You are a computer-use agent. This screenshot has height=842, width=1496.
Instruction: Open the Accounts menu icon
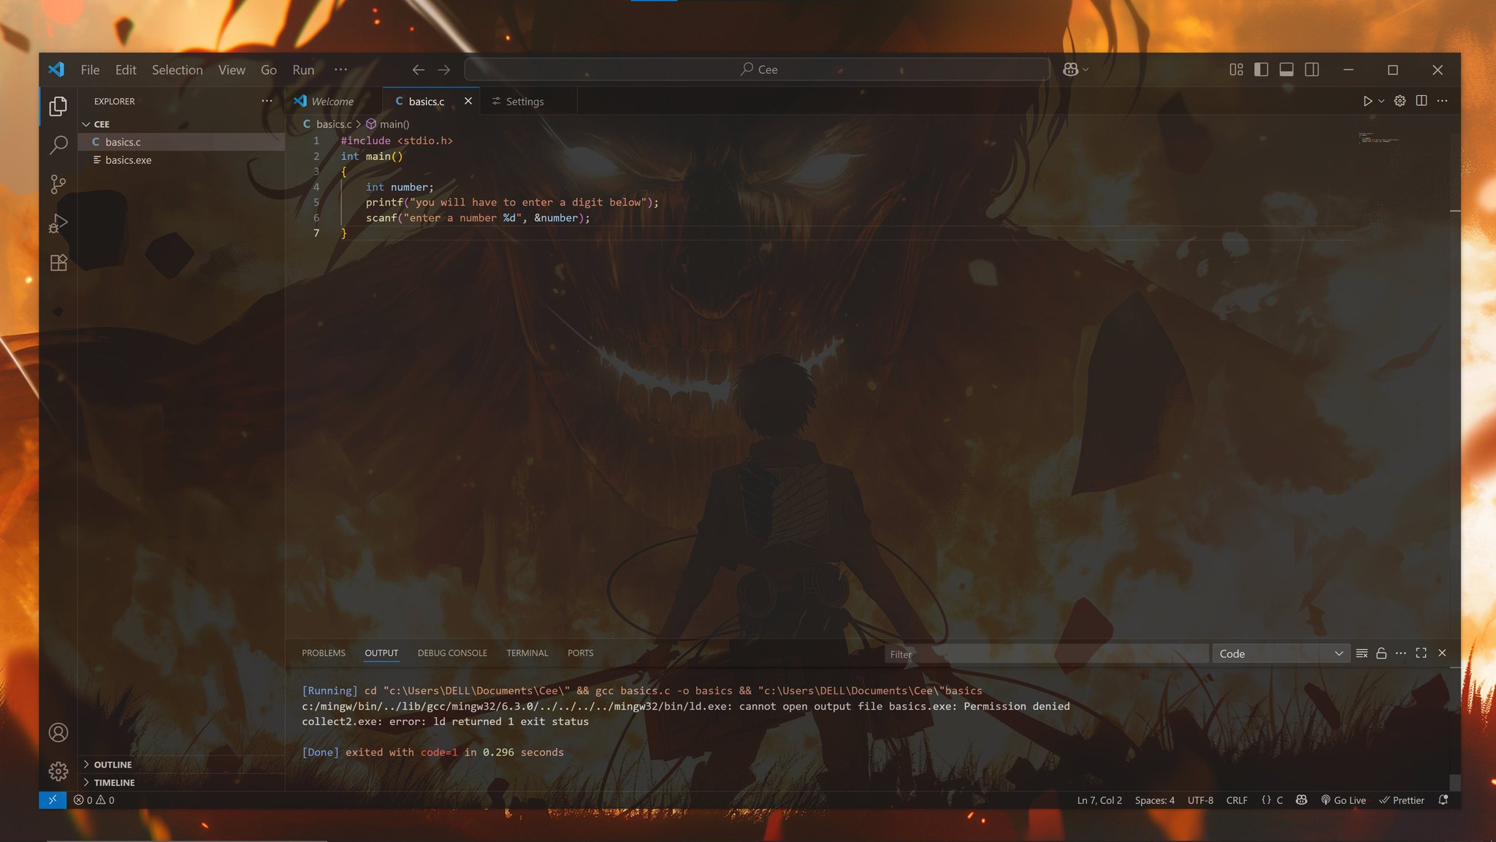click(x=58, y=732)
